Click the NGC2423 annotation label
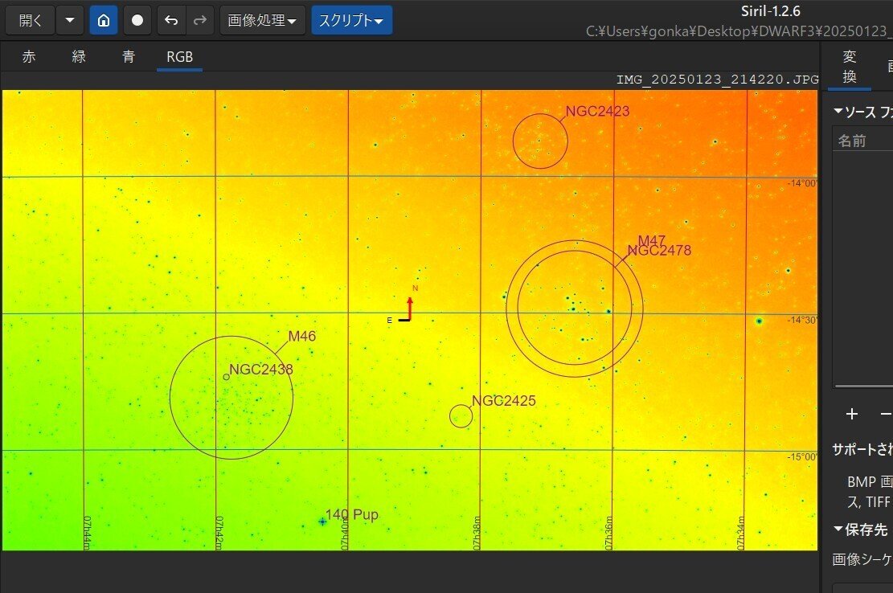The width and height of the screenshot is (893, 593). point(597,111)
